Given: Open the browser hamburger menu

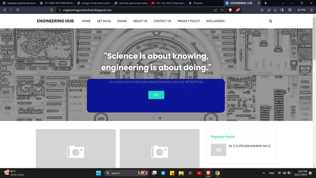Looking at the screenshot, I should (x=311, y=10).
